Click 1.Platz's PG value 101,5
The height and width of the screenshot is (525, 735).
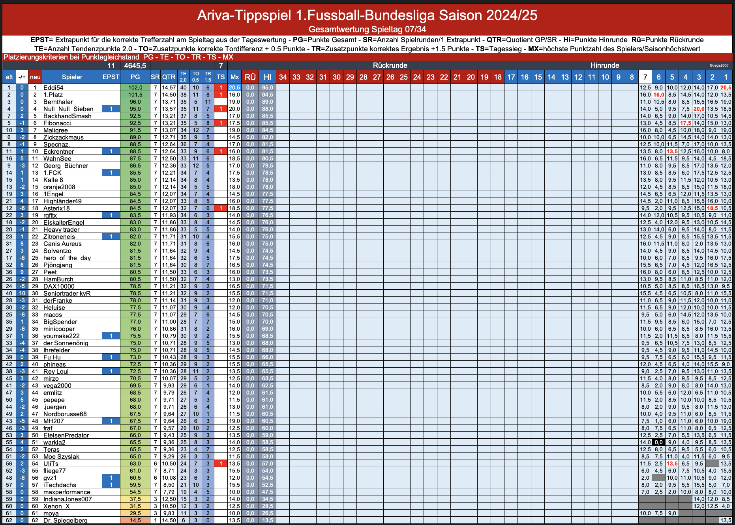tap(135, 95)
